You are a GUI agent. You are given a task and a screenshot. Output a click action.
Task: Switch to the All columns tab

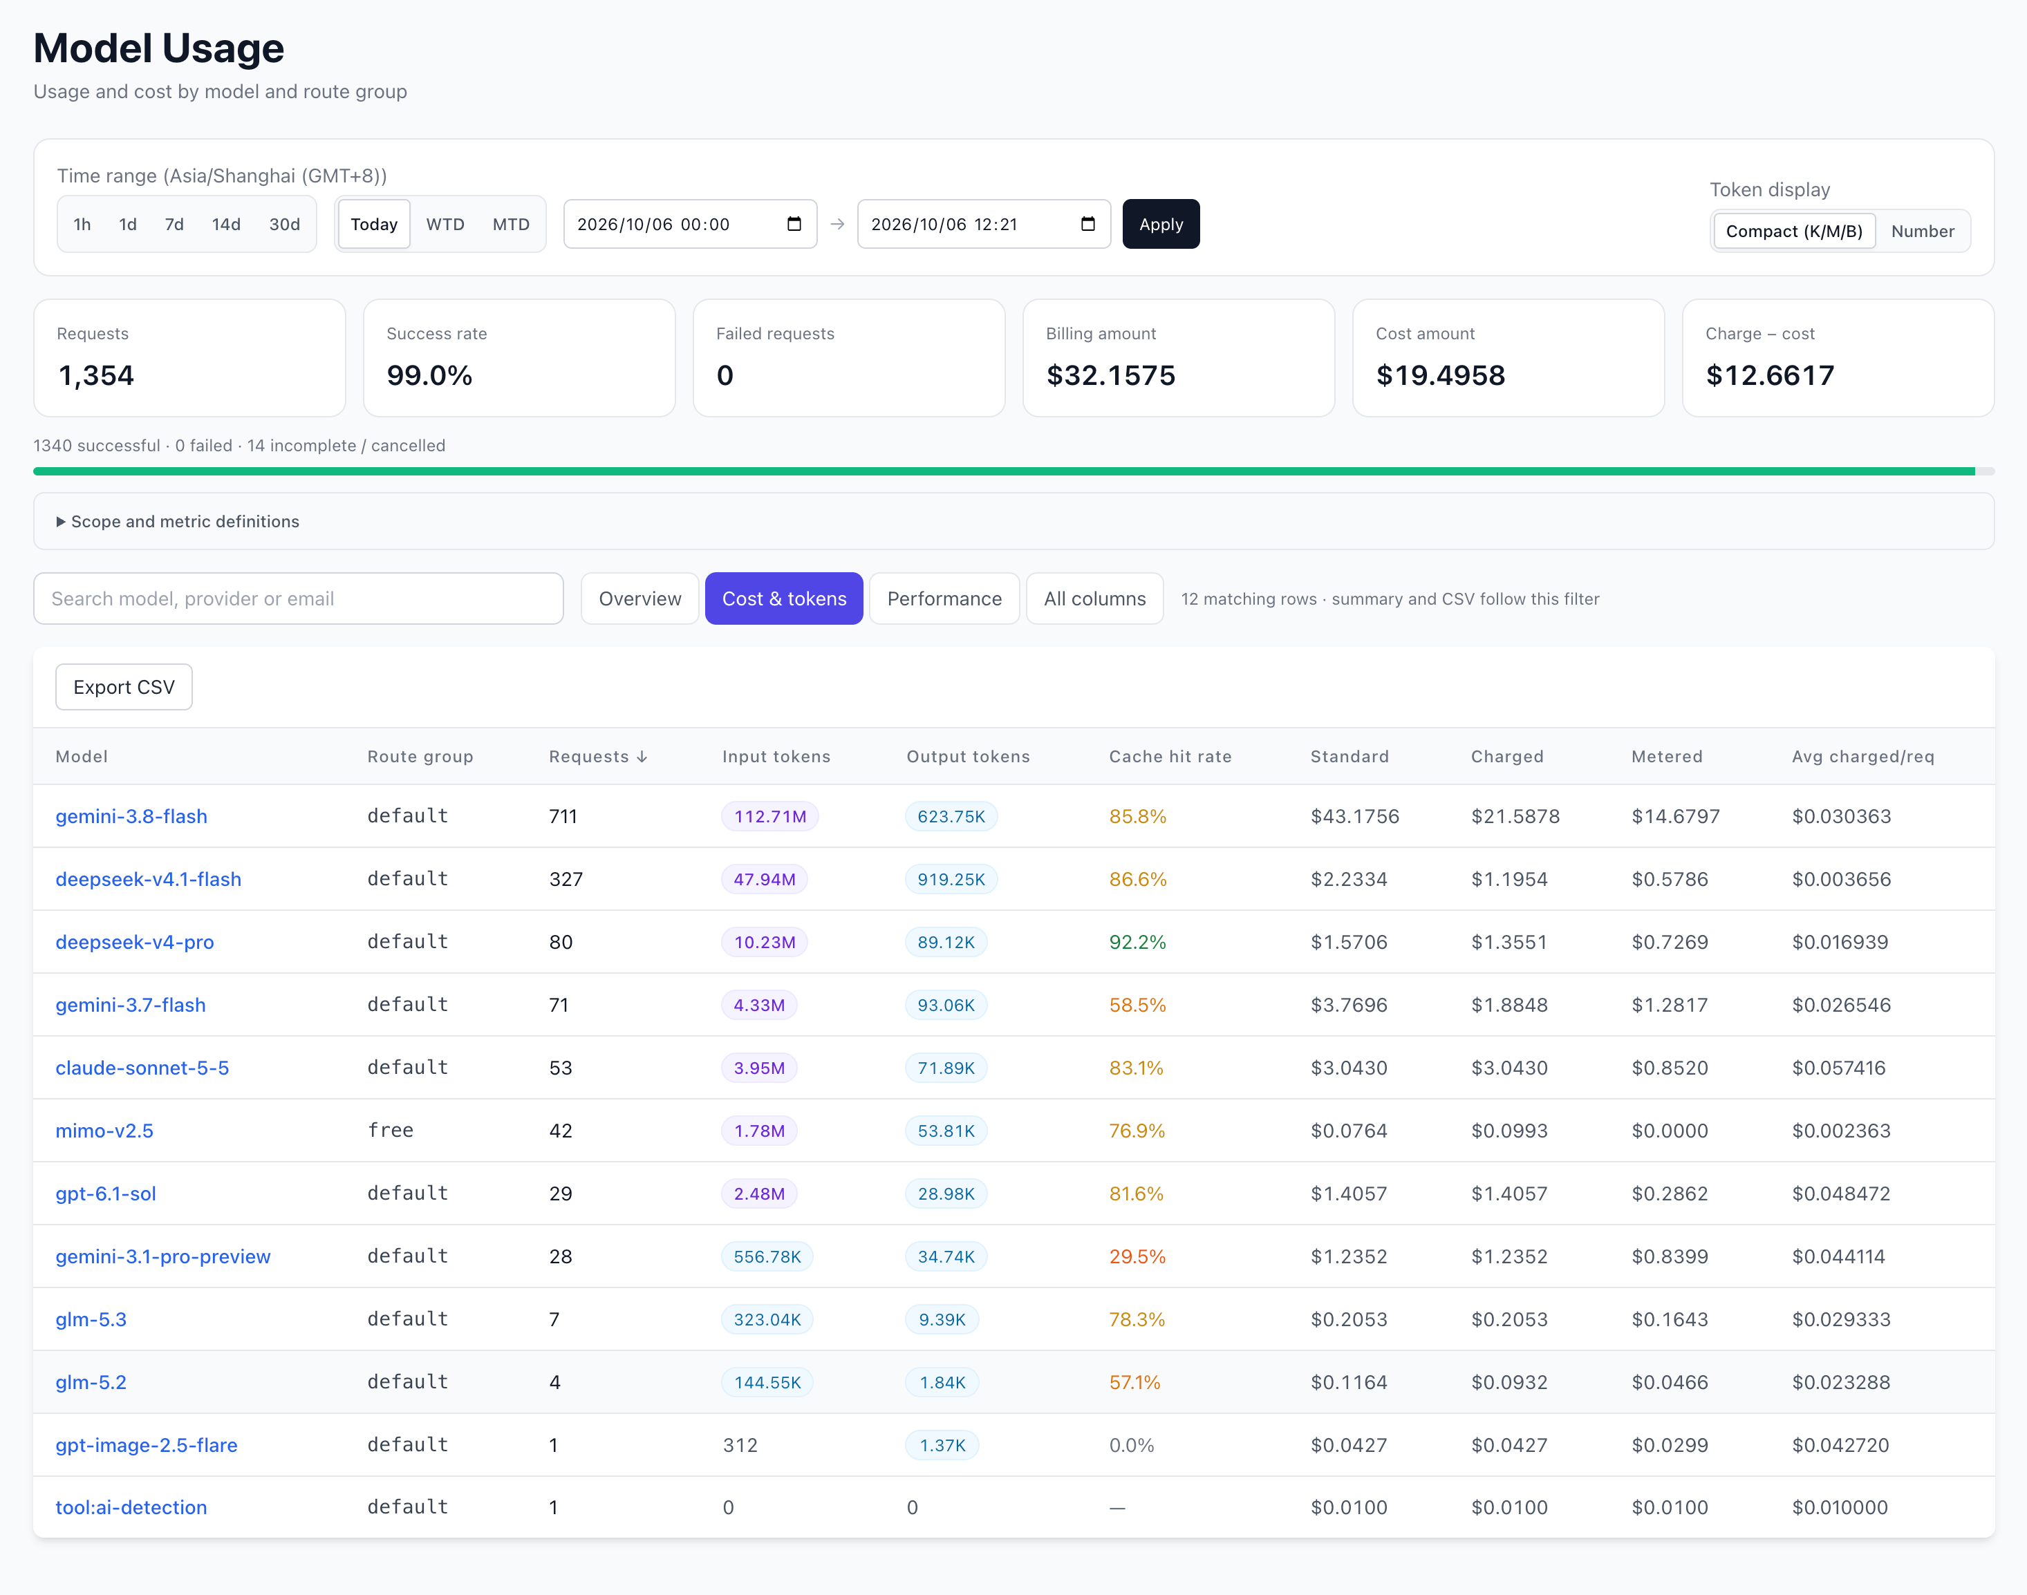[x=1095, y=598]
